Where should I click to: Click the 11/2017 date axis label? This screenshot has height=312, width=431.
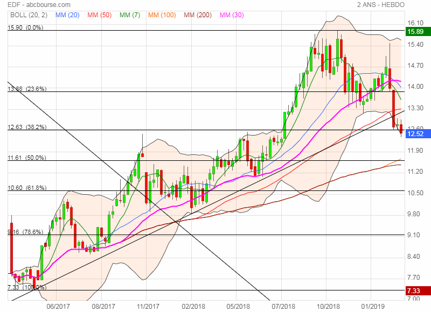click(x=148, y=307)
